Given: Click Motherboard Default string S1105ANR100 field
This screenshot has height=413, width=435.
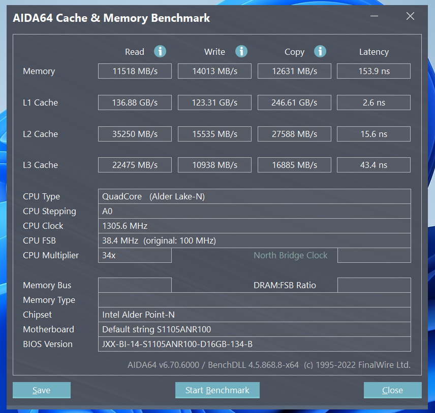Looking at the screenshot, I should (255, 329).
